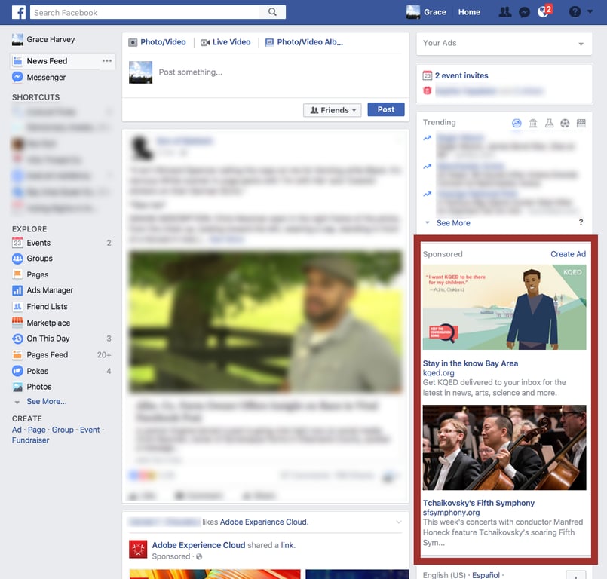The height and width of the screenshot is (579, 607).
Task: Click the Events calendar icon in Explore
Action: pyautogui.click(x=17, y=243)
